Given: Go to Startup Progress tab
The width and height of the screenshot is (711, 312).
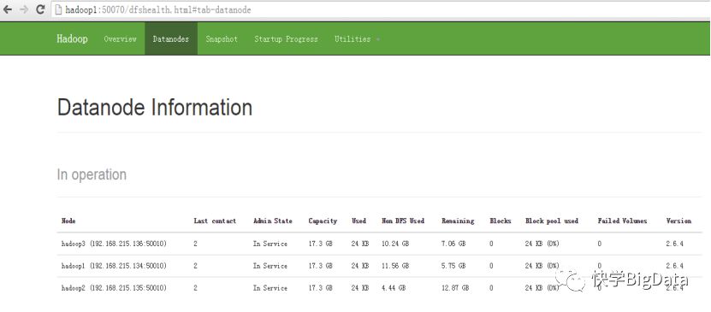Looking at the screenshot, I should (286, 39).
